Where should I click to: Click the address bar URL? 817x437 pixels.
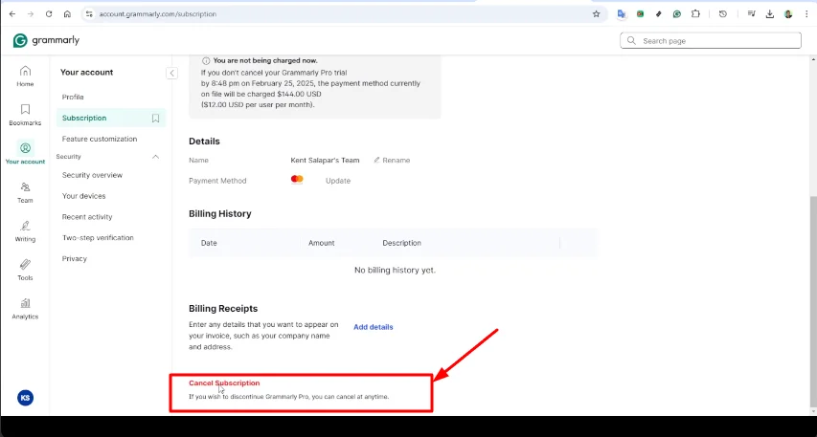pyautogui.click(x=157, y=14)
